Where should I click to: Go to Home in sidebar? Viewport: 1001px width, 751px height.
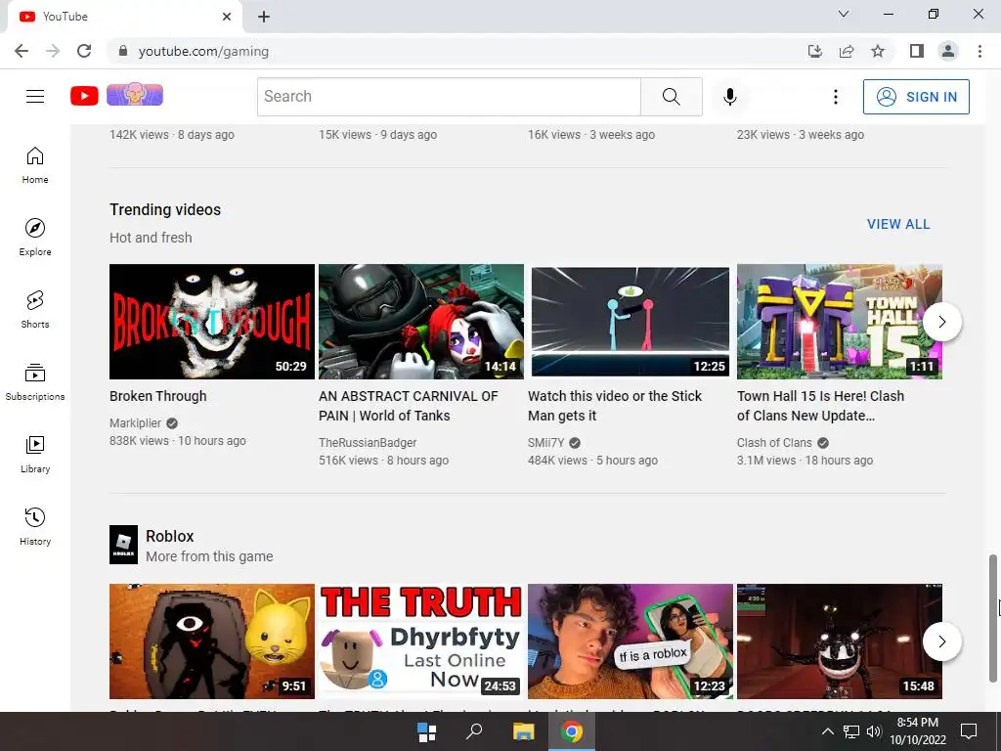pos(35,164)
